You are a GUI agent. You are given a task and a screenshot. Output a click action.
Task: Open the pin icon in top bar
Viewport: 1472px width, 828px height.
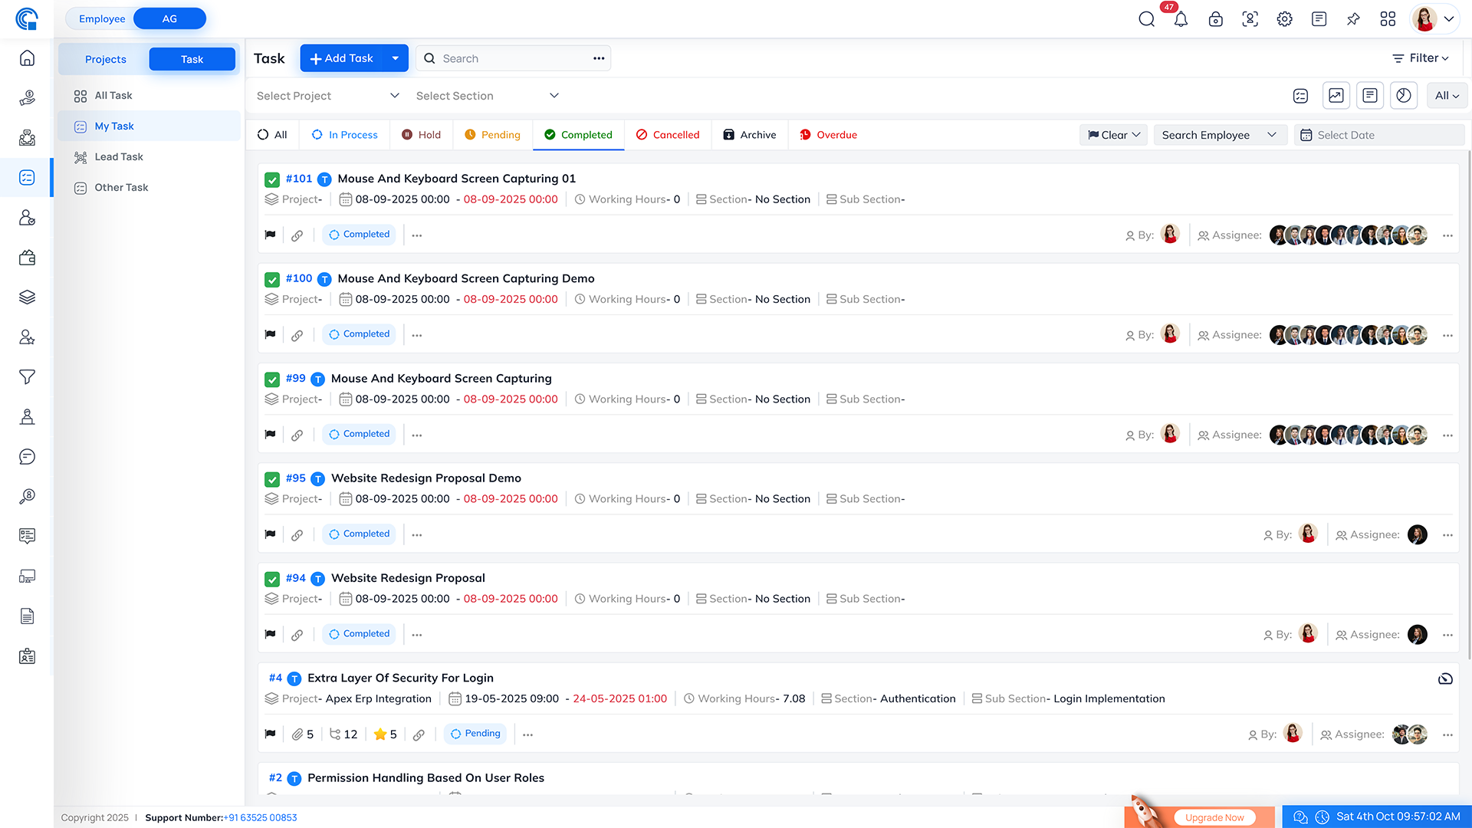pyautogui.click(x=1353, y=19)
